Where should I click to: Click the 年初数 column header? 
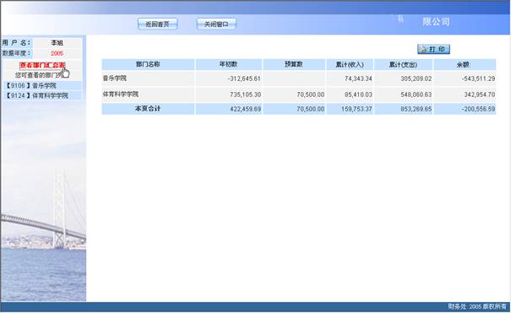[228, 64]
